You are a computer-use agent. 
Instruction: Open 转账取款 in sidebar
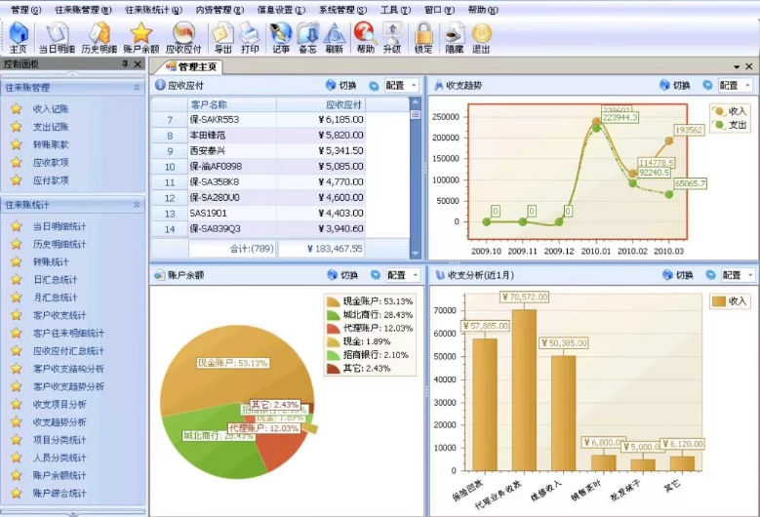click(51, 144)
